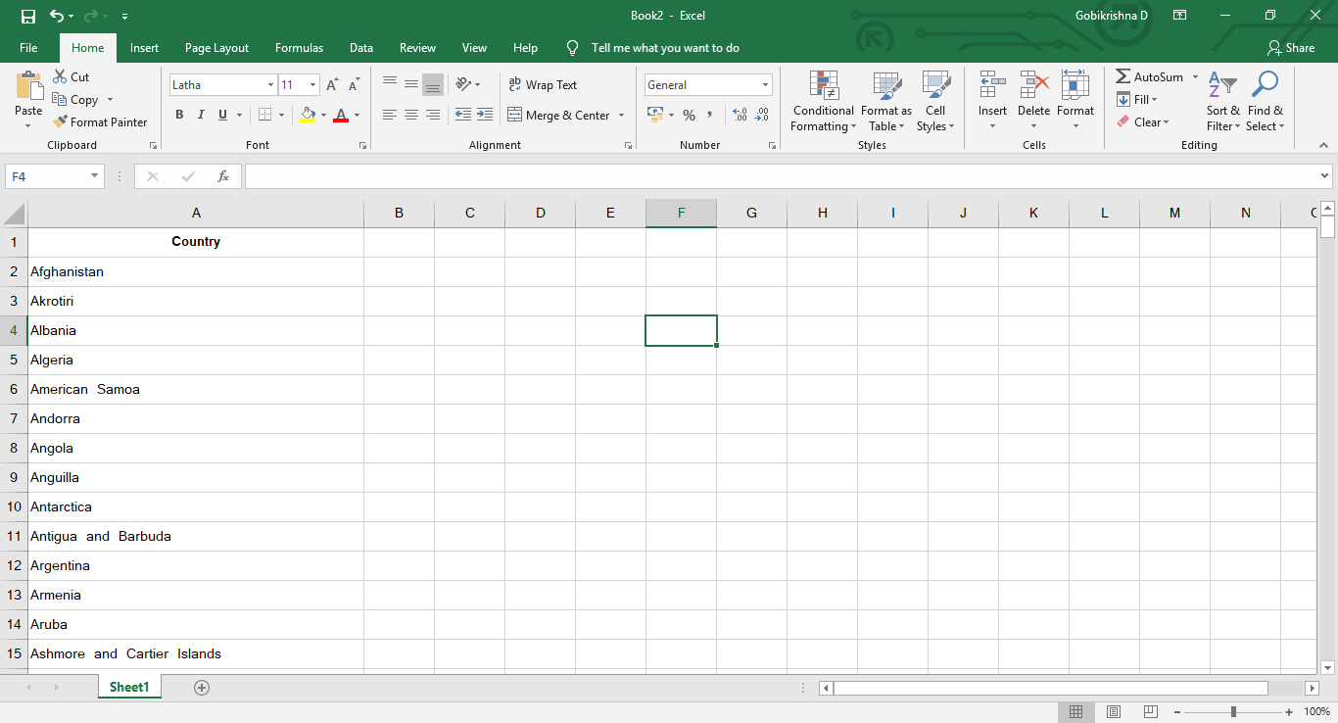Toggle Align Left
The height and width of the screenshot is (723, 1338).
pyautogui.click(x=390, y=115)
